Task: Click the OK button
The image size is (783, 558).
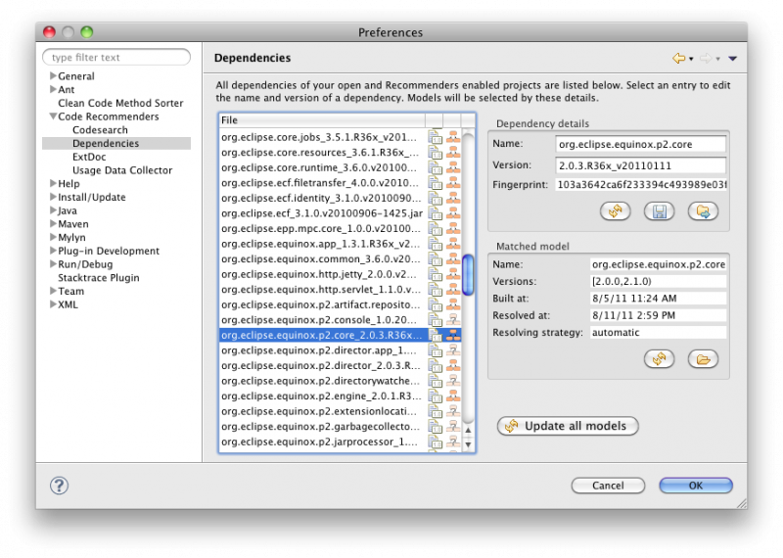Action: click(x=696, y=486)
